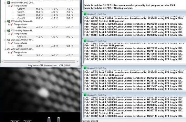Select the Core #0 temperature row
Screen dimensions: 186x122
click(48, 9)
